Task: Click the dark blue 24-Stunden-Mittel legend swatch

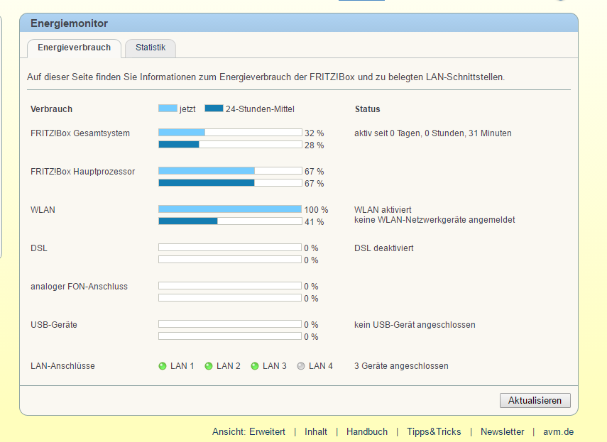Action: (x=214, y=109)
